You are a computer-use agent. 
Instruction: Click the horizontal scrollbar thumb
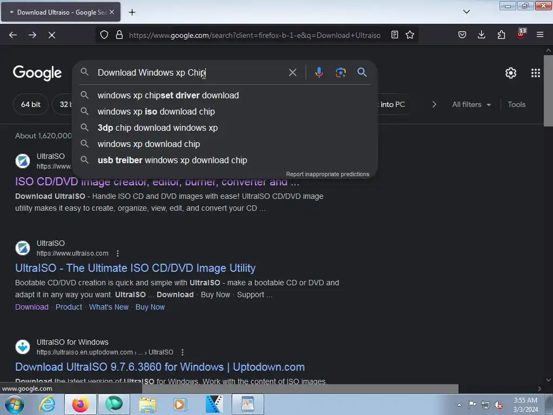coord(300,389)
